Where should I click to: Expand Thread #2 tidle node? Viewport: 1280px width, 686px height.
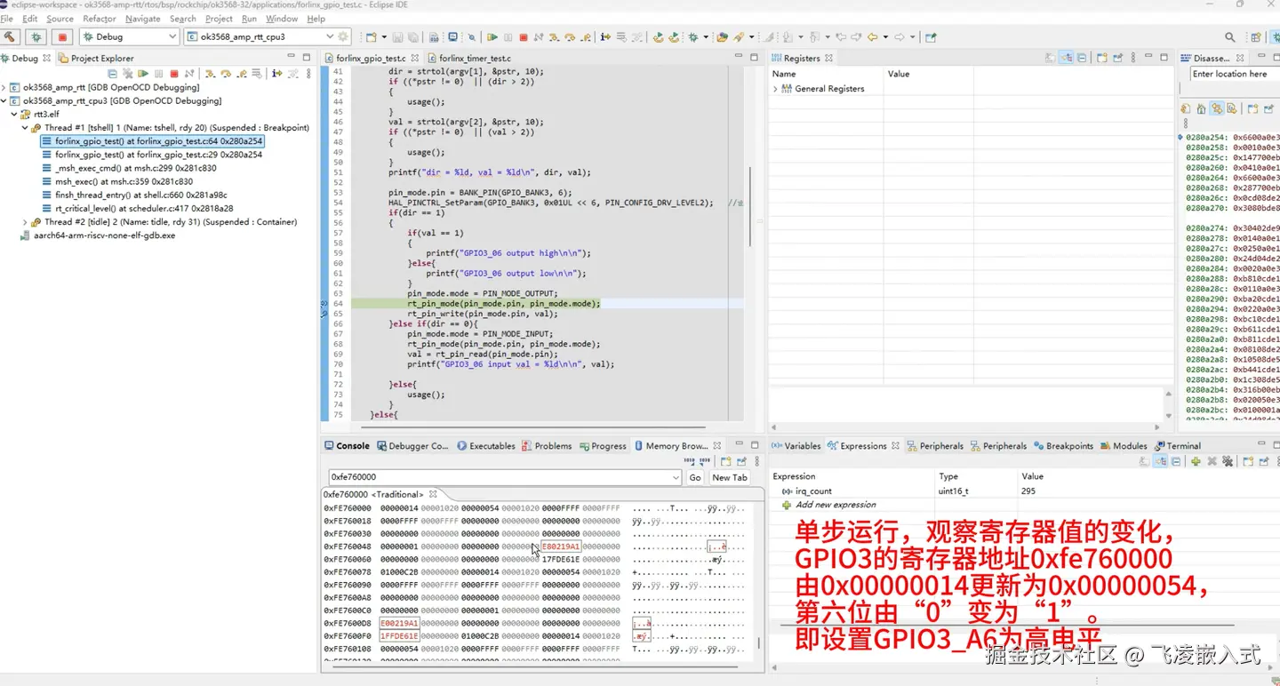pyautogui.click(x=25, y=222)
